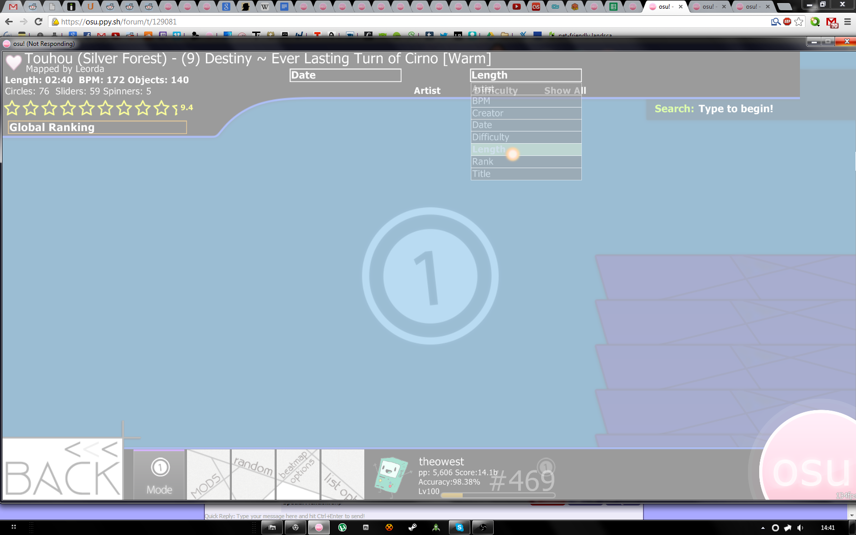The image size is (856, 535).
Task: Choose Difficulty in the sort dropdown list
Action: pyautogui.click(x=526, y=138)
